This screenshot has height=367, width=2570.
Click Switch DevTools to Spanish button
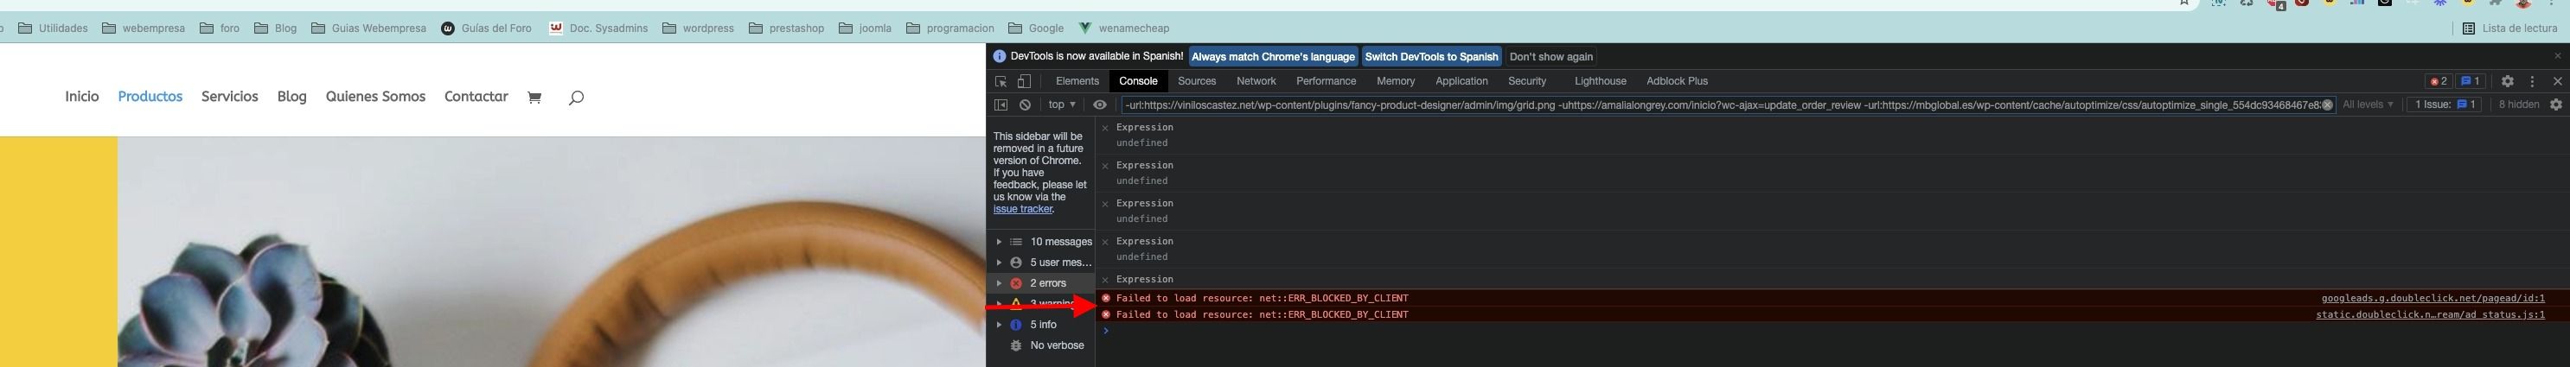[1432, 57]
